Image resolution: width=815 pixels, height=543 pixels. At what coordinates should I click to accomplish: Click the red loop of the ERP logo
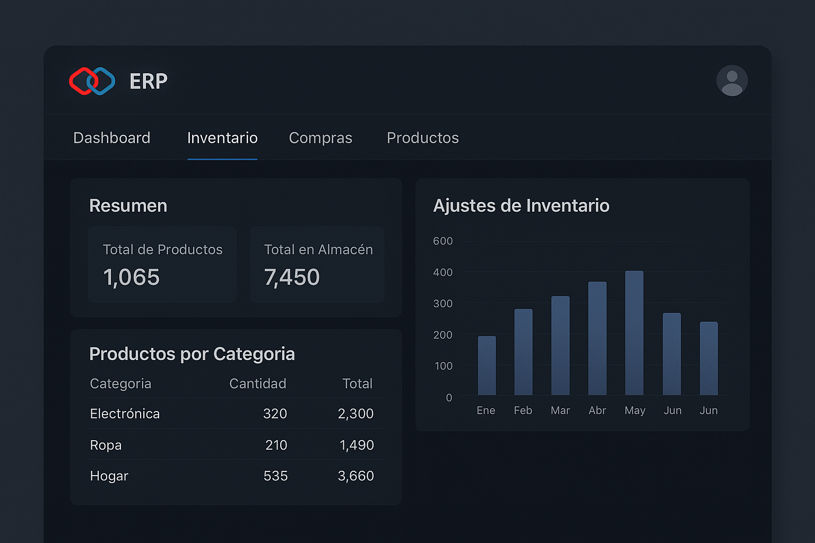point(84,81)
